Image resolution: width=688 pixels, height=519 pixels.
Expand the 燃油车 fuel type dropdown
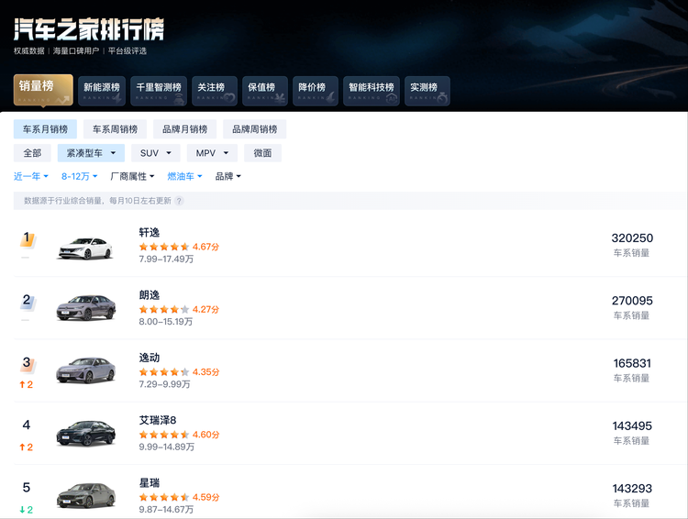click(184, 176)
